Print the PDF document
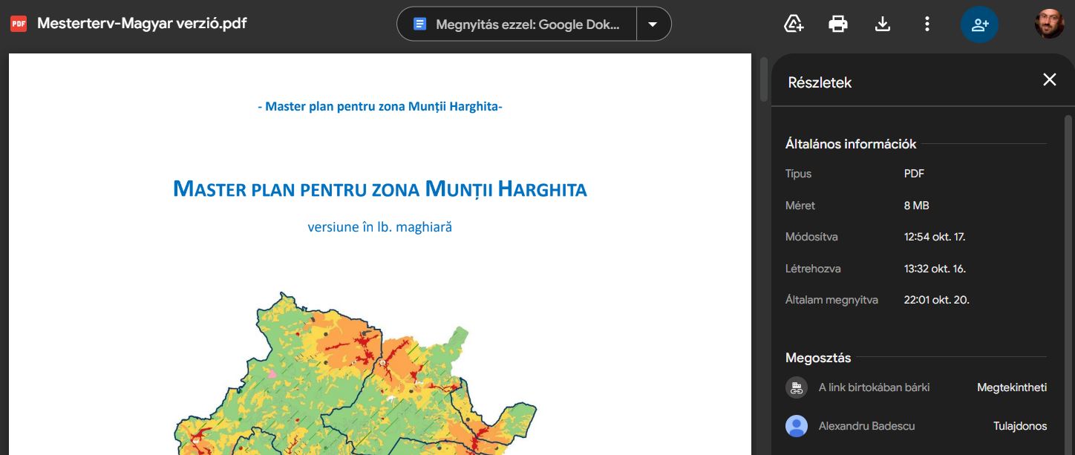The image size is (1075, 455). tap(838, 24)
